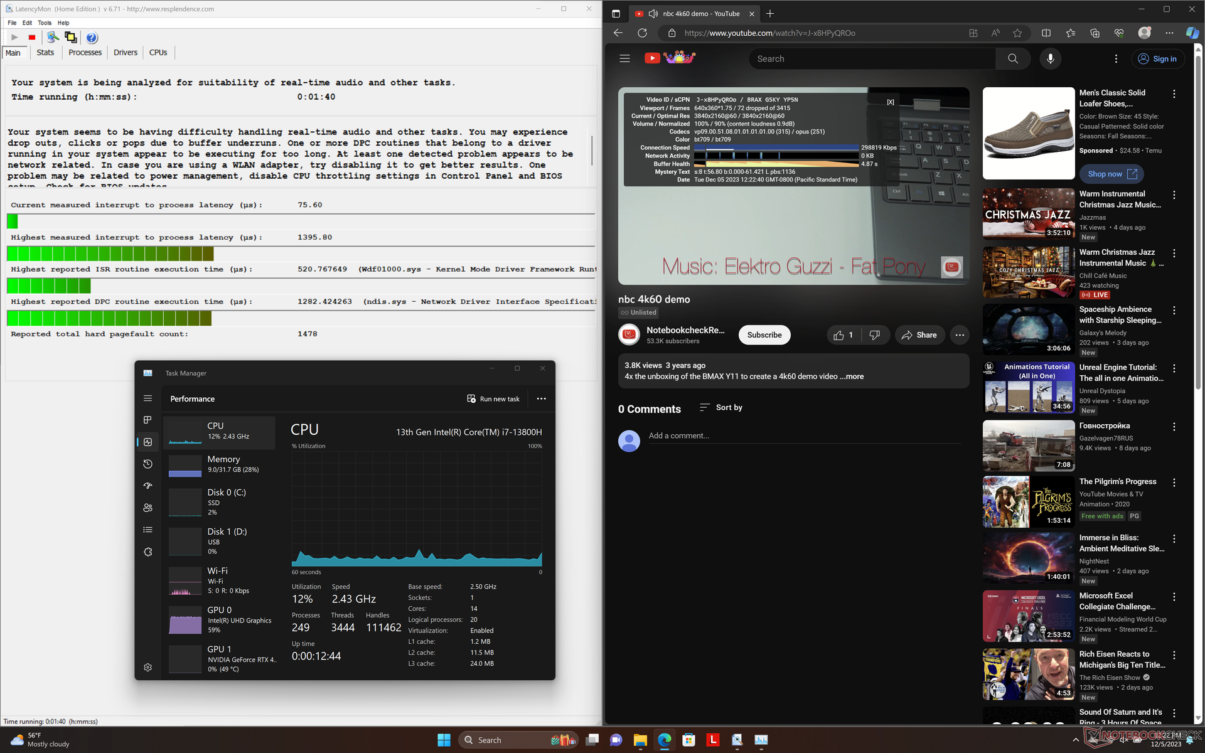The image size is (1205, 753).
Task: Open Tools menu in LatencyMon
Action: (x=45, y=23)
